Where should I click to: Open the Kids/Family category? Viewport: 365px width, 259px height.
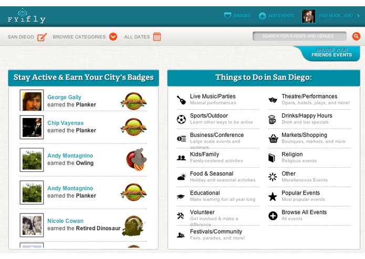pyautogui.click(x=204, y=154)
